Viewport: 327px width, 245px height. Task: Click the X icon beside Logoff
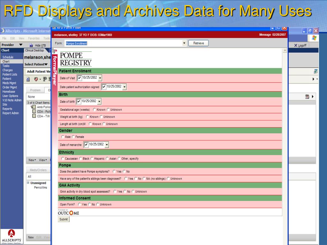[x=295, y=45]
